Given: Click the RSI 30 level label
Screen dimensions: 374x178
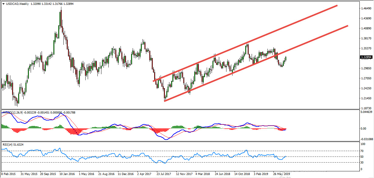Looking at the screenshot, I should point(362,163).
